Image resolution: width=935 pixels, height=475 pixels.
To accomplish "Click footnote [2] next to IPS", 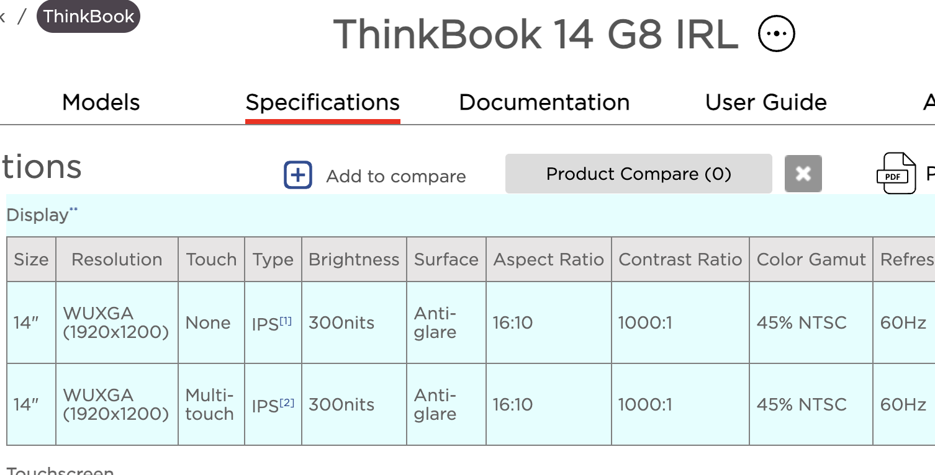I will coord(287,402).
